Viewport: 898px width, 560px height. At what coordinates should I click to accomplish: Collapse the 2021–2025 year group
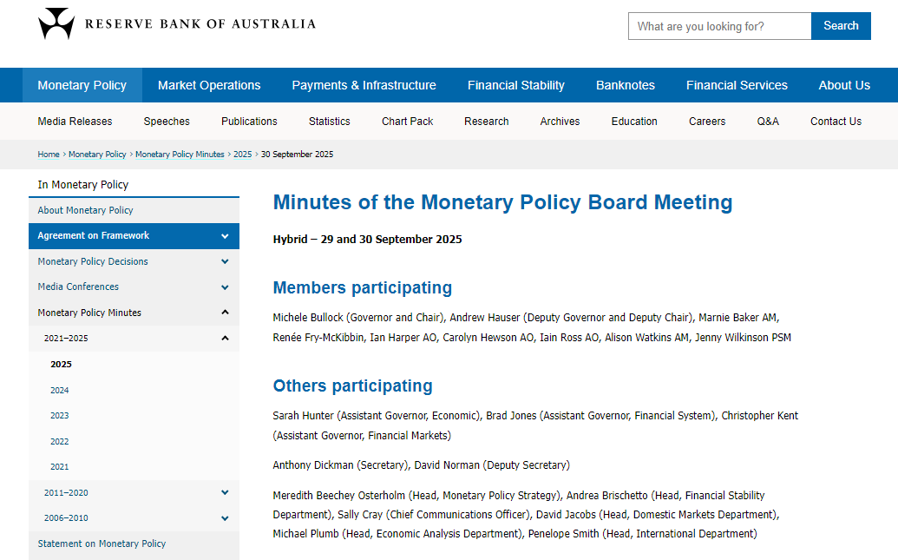(x=225, y=339)
